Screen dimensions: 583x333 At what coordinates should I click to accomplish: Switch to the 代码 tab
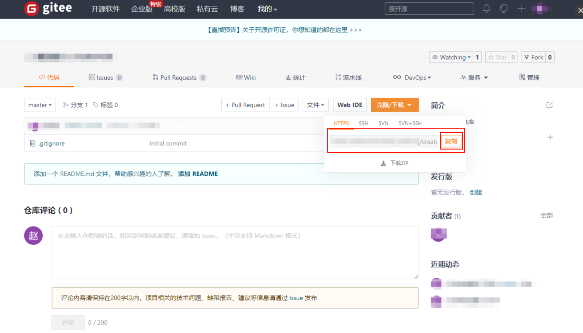click(49, 78)
